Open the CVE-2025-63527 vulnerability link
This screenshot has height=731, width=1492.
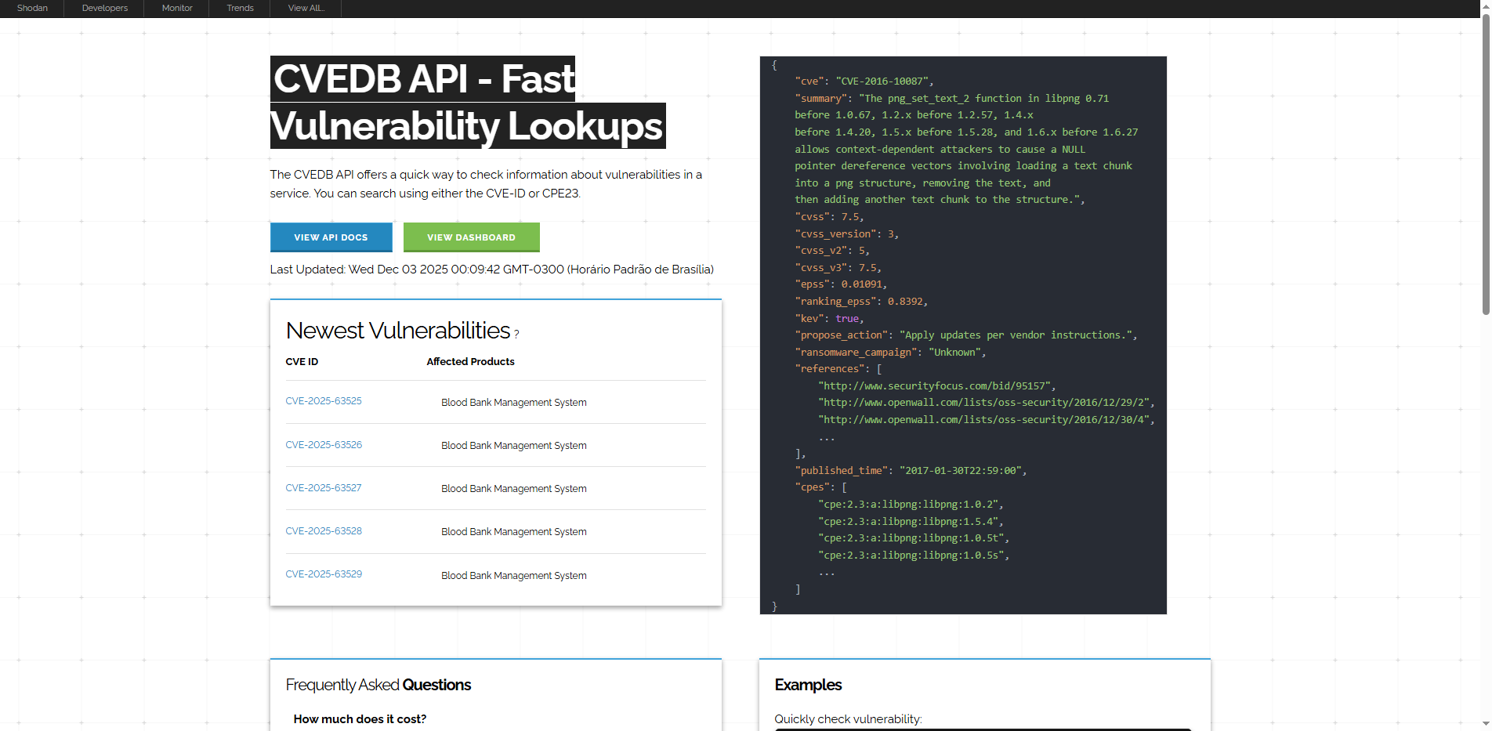pos(324,487)
